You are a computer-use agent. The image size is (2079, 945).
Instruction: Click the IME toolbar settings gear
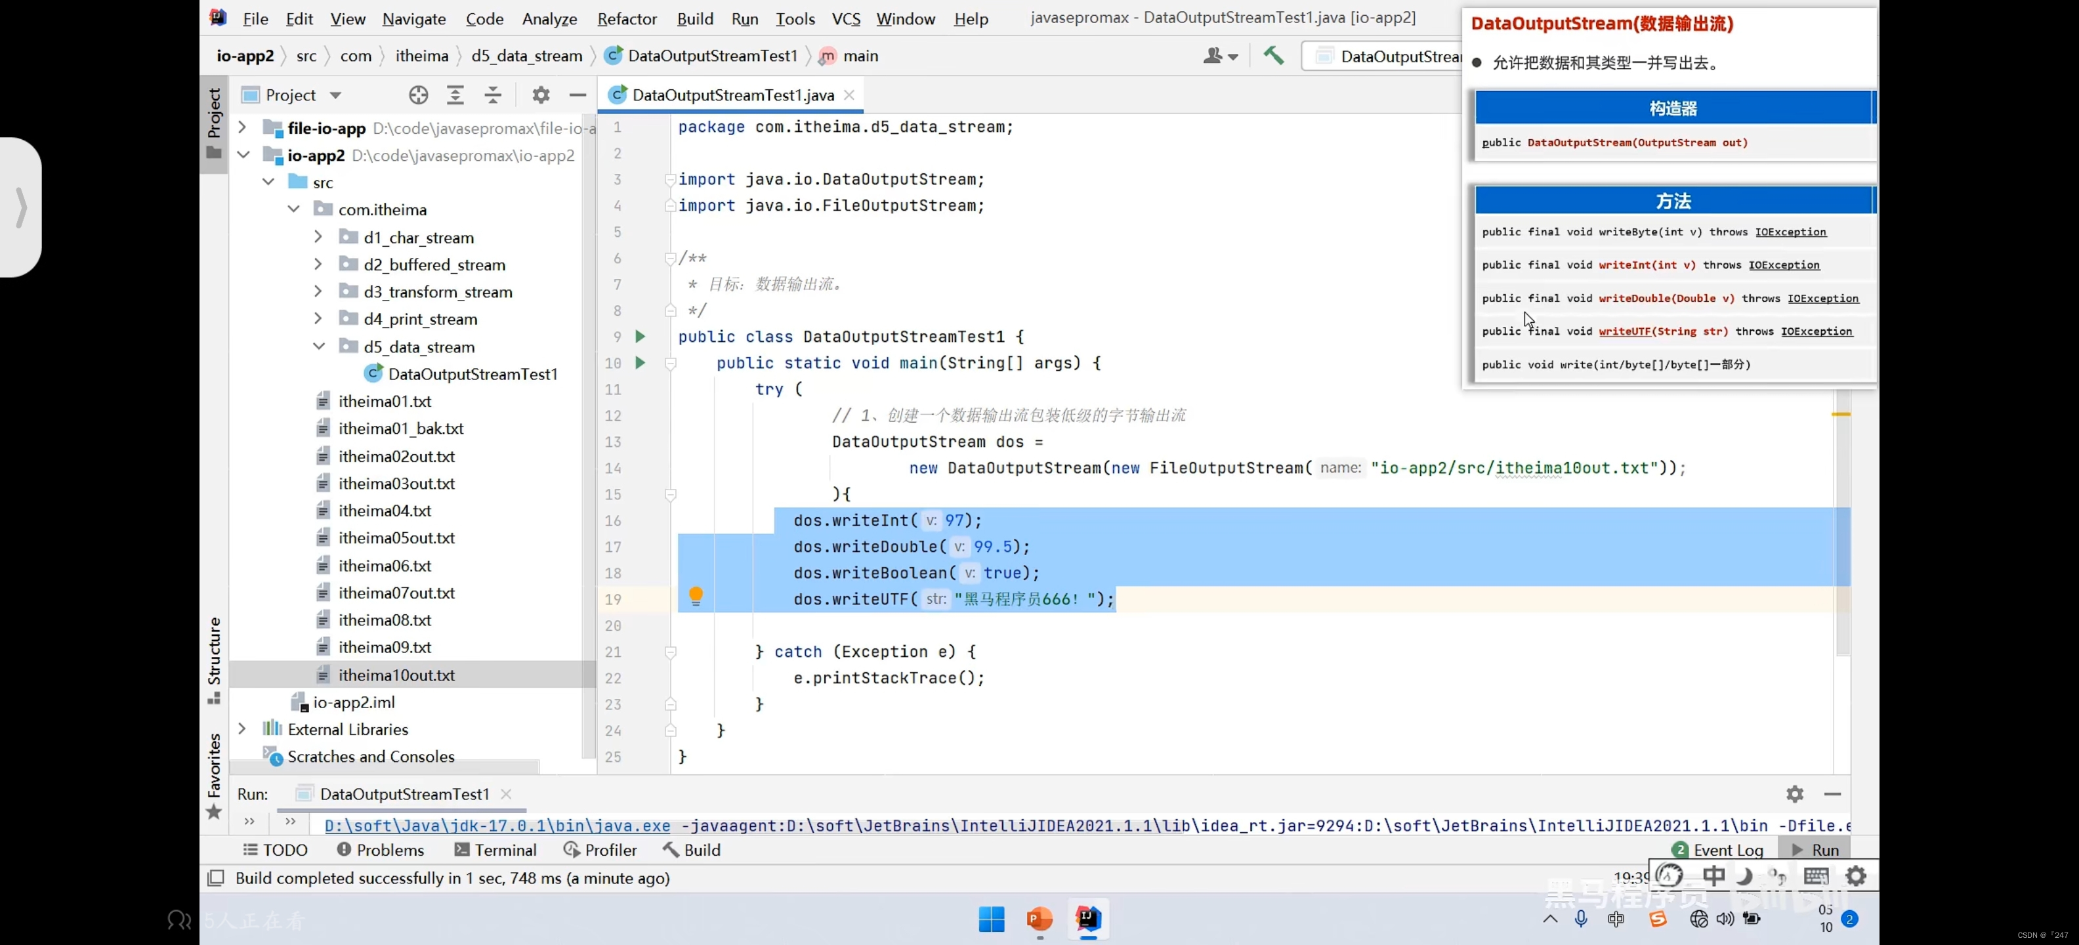[x=1857, y=875]
